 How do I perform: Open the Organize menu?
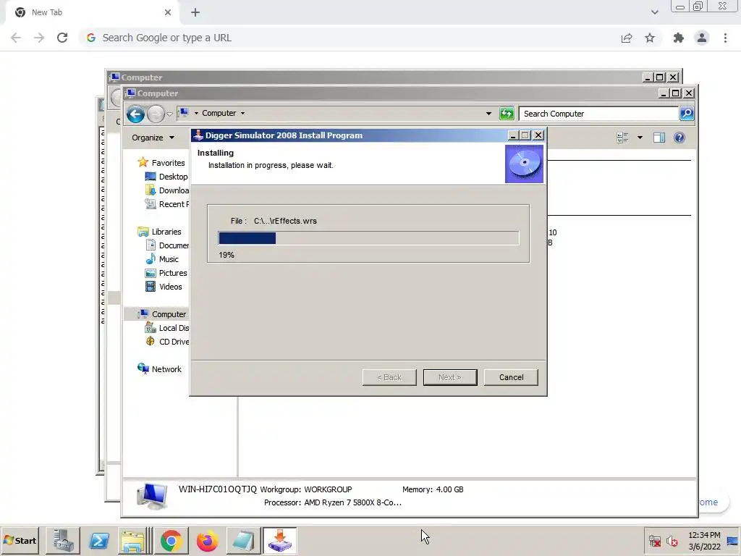pos(153,138)
